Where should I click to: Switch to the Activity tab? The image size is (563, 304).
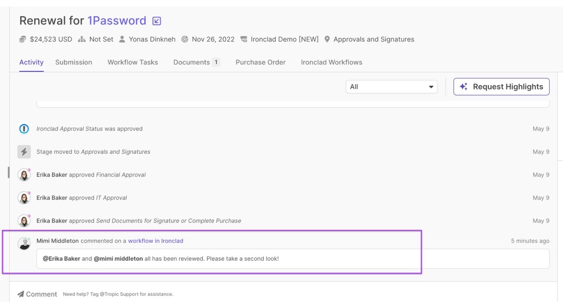(31, 62)
